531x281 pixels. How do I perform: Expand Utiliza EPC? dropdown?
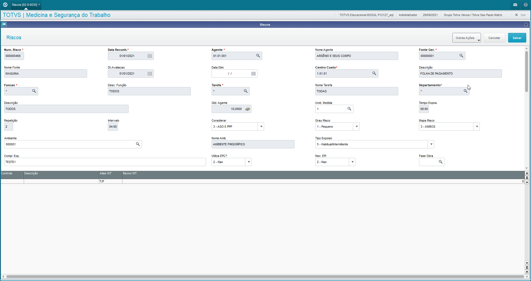[249, 162]
